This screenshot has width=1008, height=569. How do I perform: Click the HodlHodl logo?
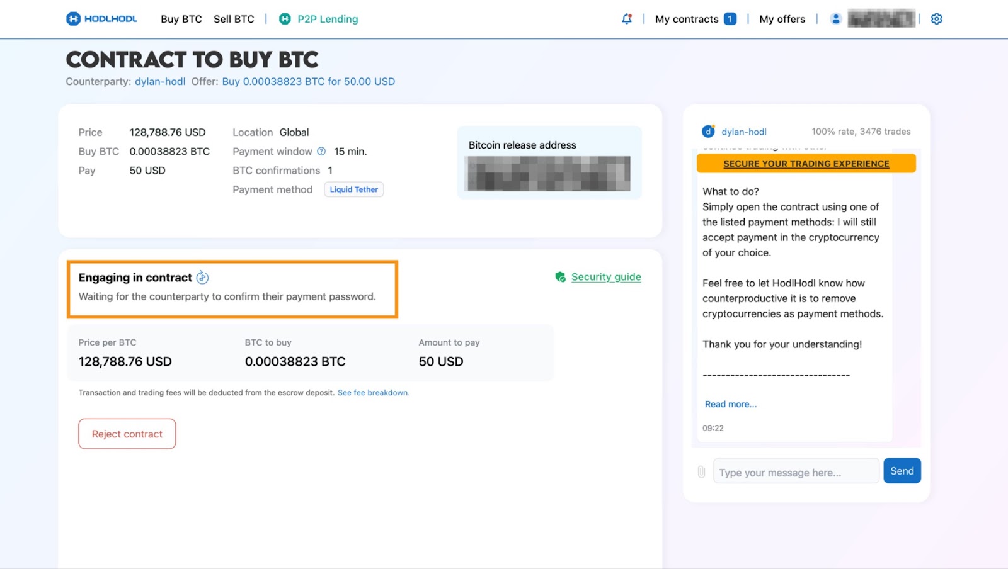click(101, 19)
